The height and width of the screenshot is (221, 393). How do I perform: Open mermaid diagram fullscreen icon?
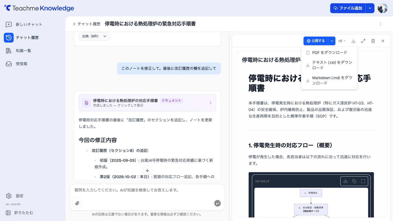(x=363, y=181)
